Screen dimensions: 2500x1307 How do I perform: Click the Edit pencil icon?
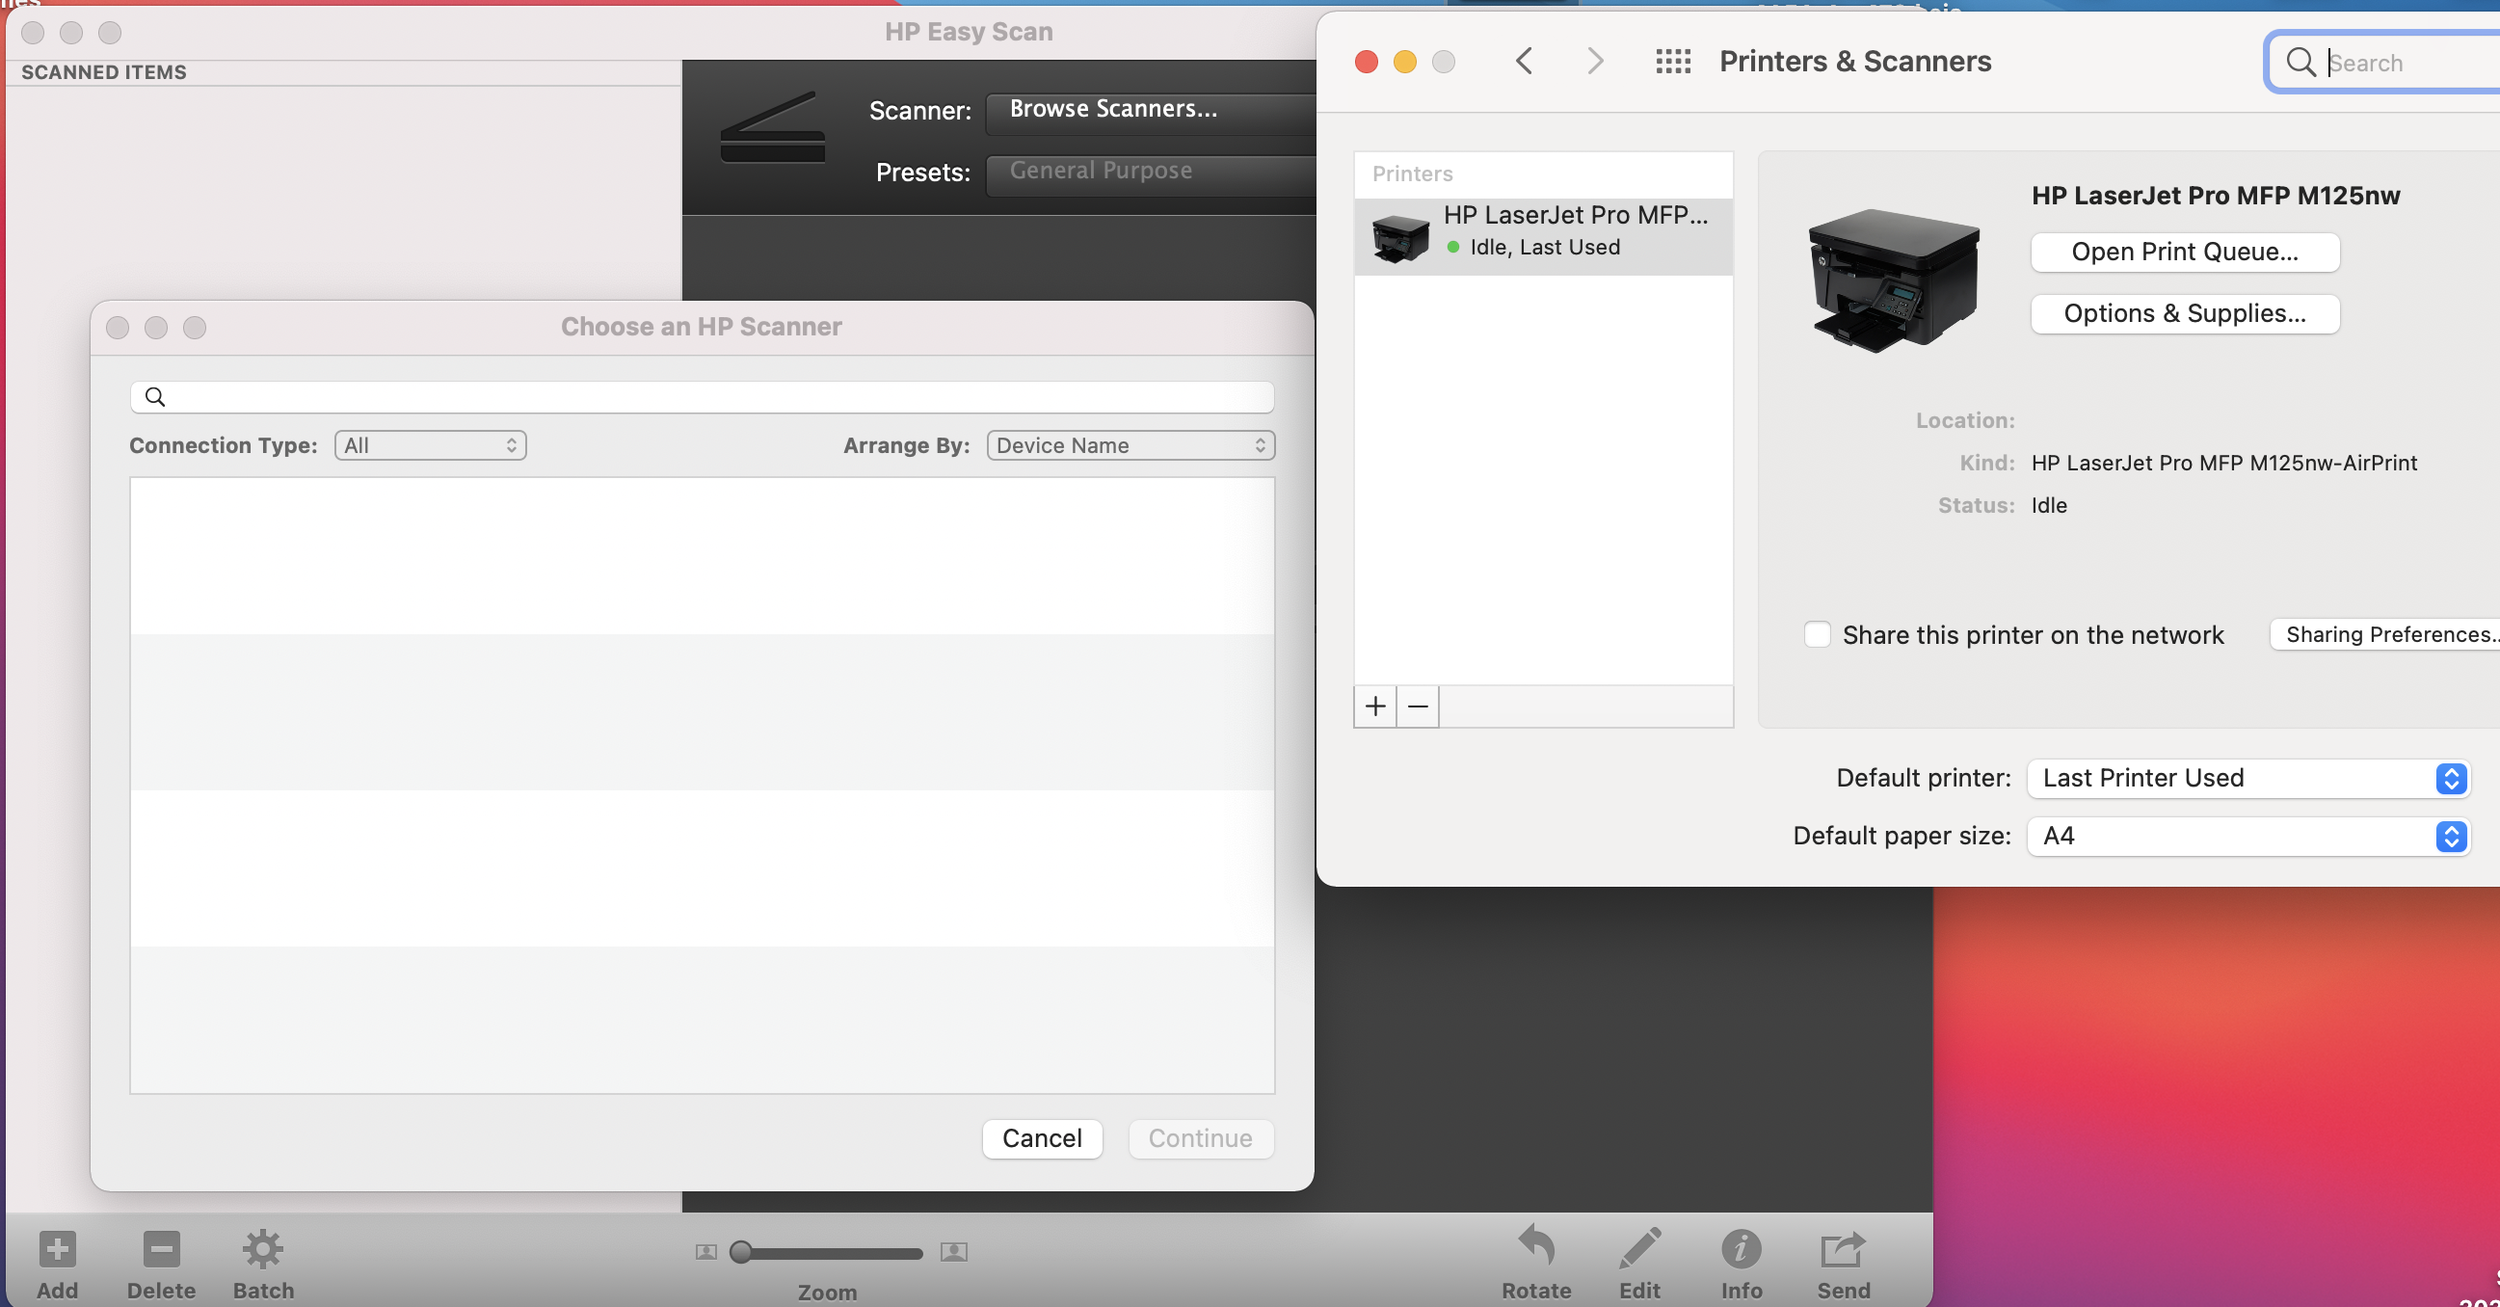[x=1639, y=1249]
